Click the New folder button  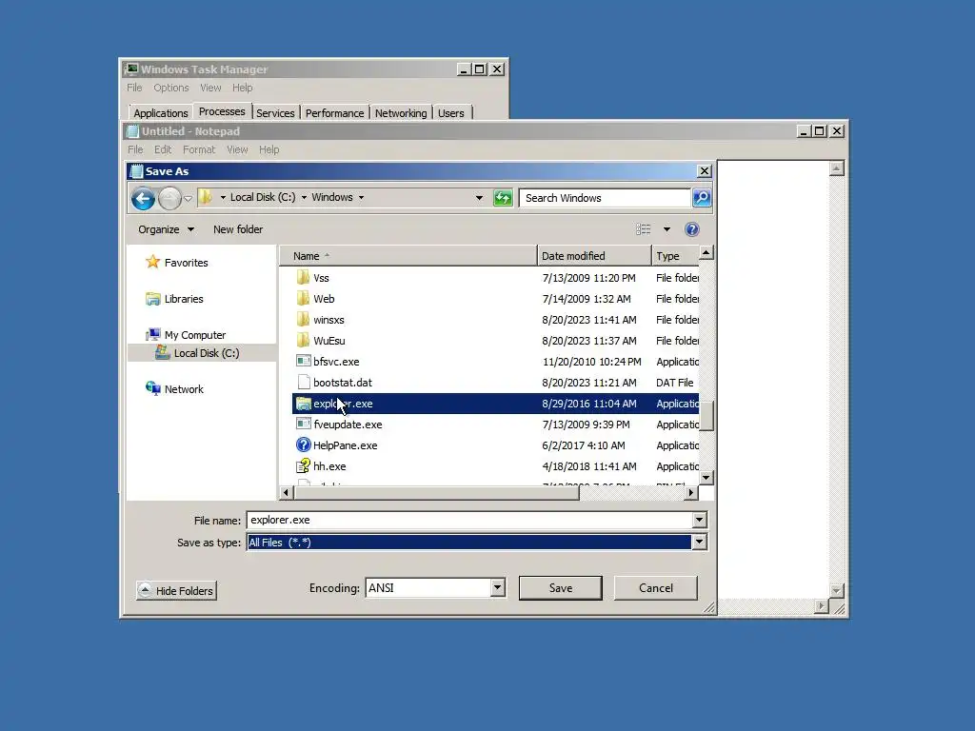coord(237,229)
